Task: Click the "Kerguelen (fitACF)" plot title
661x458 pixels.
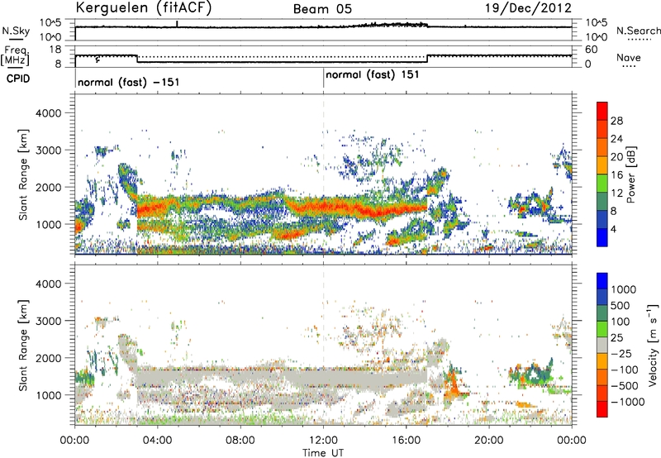Action: coord(143,8)
